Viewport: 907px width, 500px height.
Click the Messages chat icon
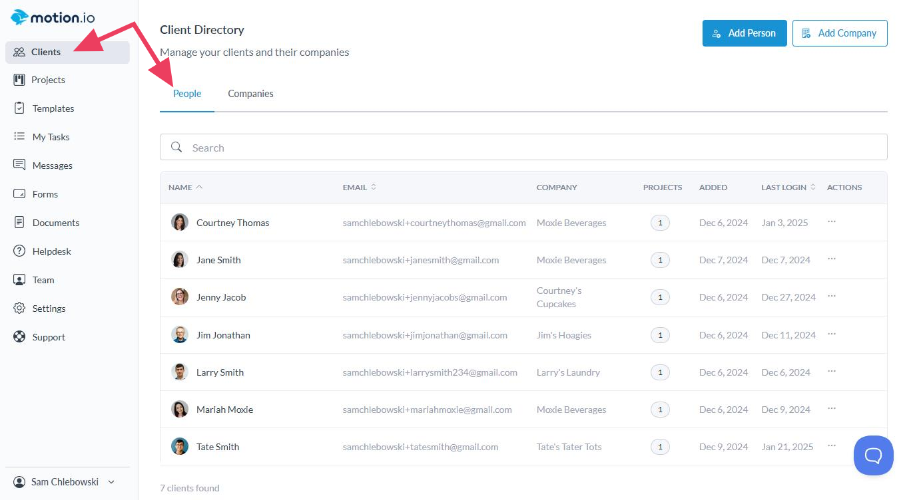coord(19,166)
